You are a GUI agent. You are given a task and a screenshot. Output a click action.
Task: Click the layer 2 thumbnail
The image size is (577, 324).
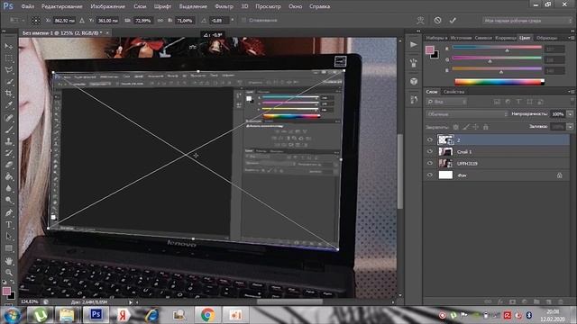[x=445, y=139]
